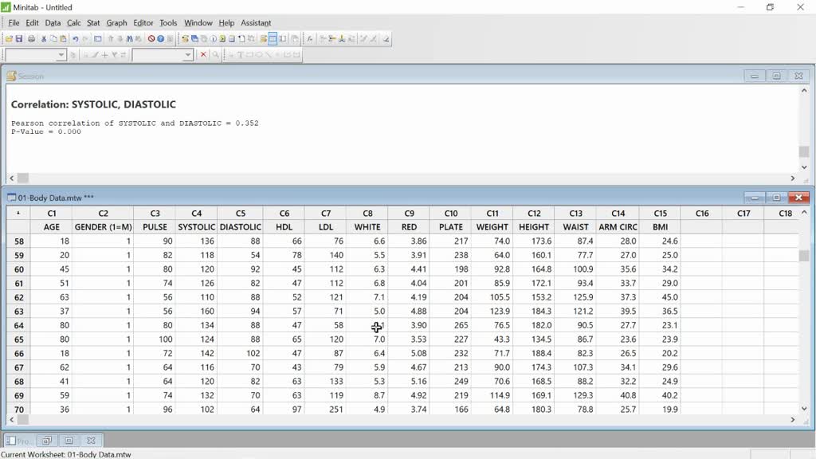Viewport: 816px width, 459px height.
Task: Restore the minimized Project Manager window
Action: [x=47, y=440]
